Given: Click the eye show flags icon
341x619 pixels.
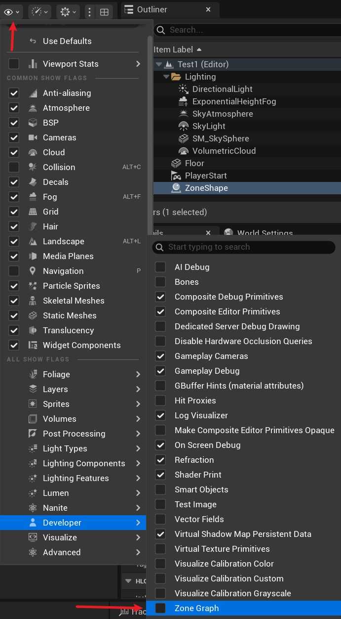Looking at the screenshot, I should [9, 12].
